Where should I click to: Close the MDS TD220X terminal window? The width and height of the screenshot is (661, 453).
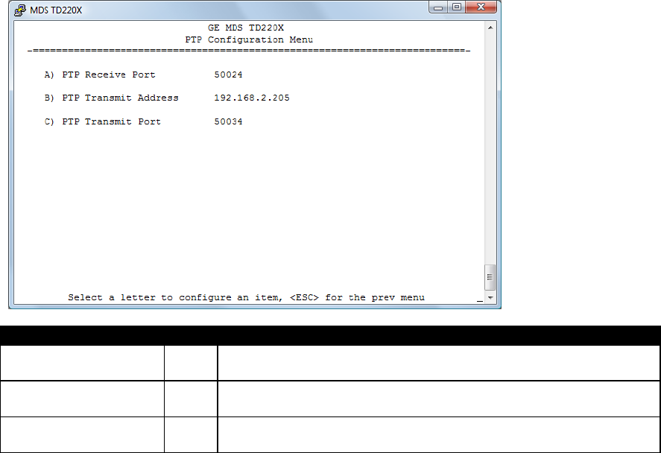(x=481, y=7)
